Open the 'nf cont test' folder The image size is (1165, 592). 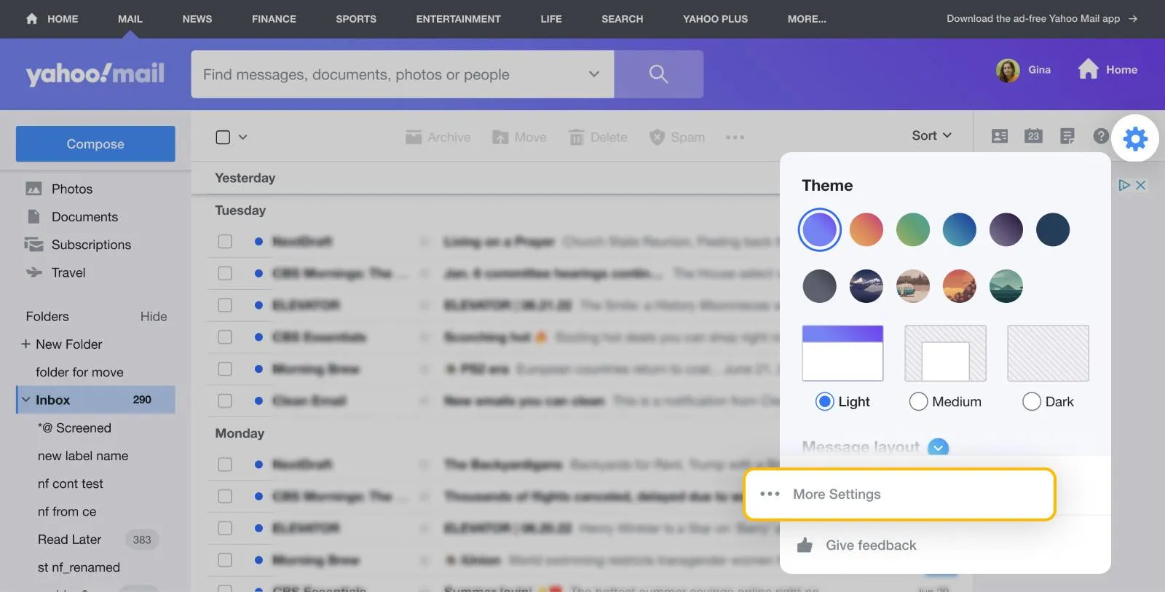coord(71,484)
